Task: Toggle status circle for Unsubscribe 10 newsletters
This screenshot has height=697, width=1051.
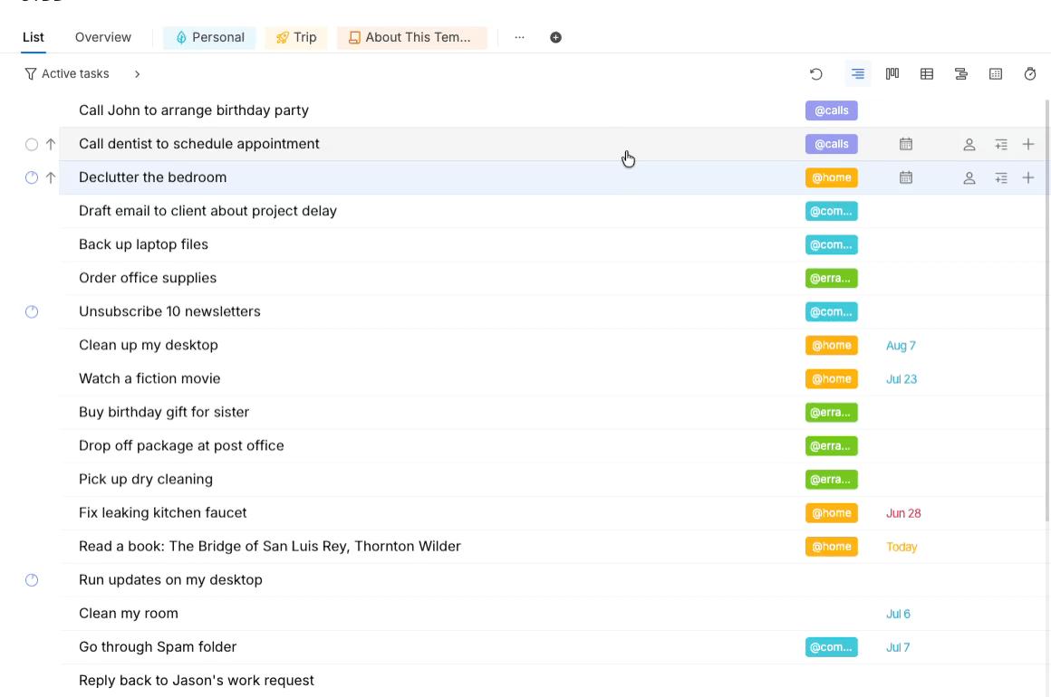Action: [x=32, y=311]
